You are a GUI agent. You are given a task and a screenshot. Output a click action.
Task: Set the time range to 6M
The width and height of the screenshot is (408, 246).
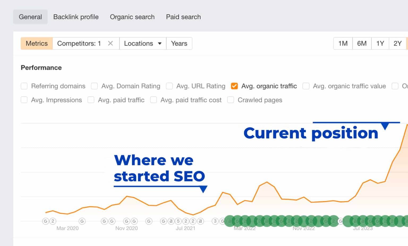(x=362, y=43)
